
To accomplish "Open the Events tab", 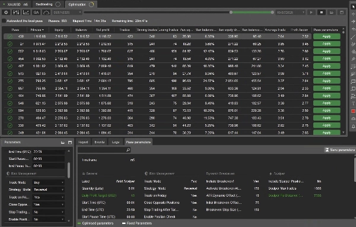I will (100, 142).
